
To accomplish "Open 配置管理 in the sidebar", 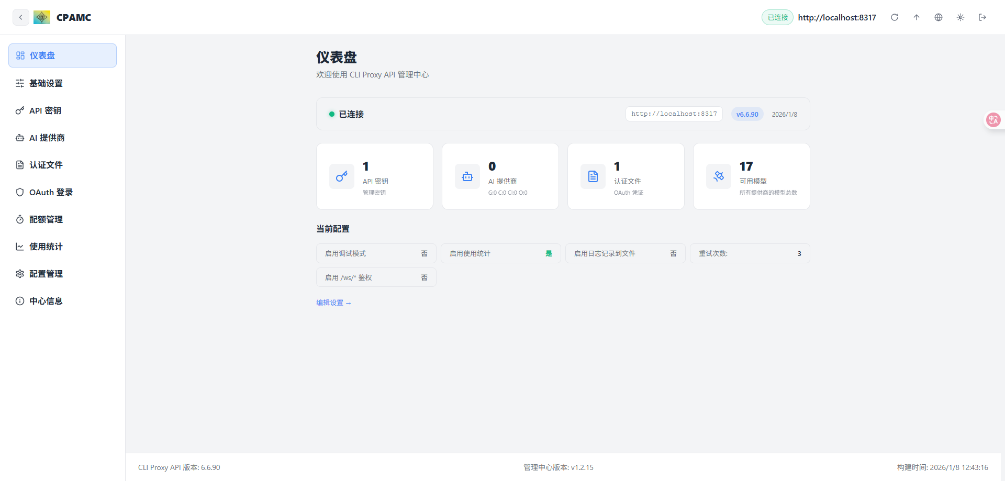I will [62, 274].
